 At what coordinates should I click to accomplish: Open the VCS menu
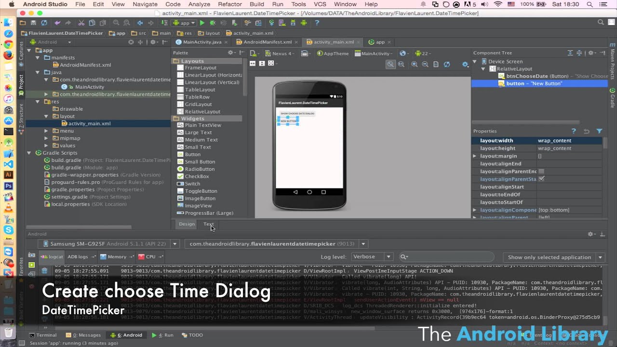pyautogui.click(x=320, y=4)
